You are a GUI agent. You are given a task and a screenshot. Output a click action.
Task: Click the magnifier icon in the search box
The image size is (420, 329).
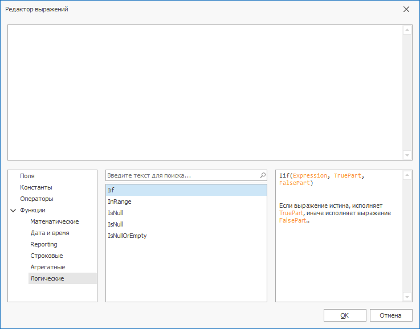click(263, 176)
